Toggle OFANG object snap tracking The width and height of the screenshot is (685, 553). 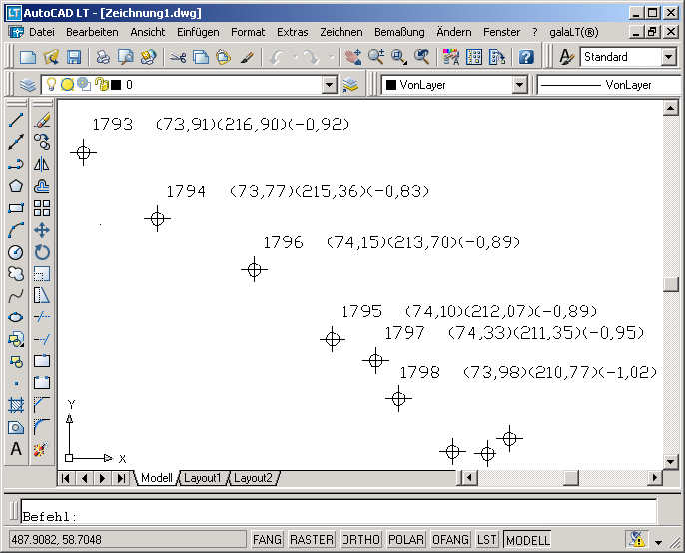click(450, 540)
